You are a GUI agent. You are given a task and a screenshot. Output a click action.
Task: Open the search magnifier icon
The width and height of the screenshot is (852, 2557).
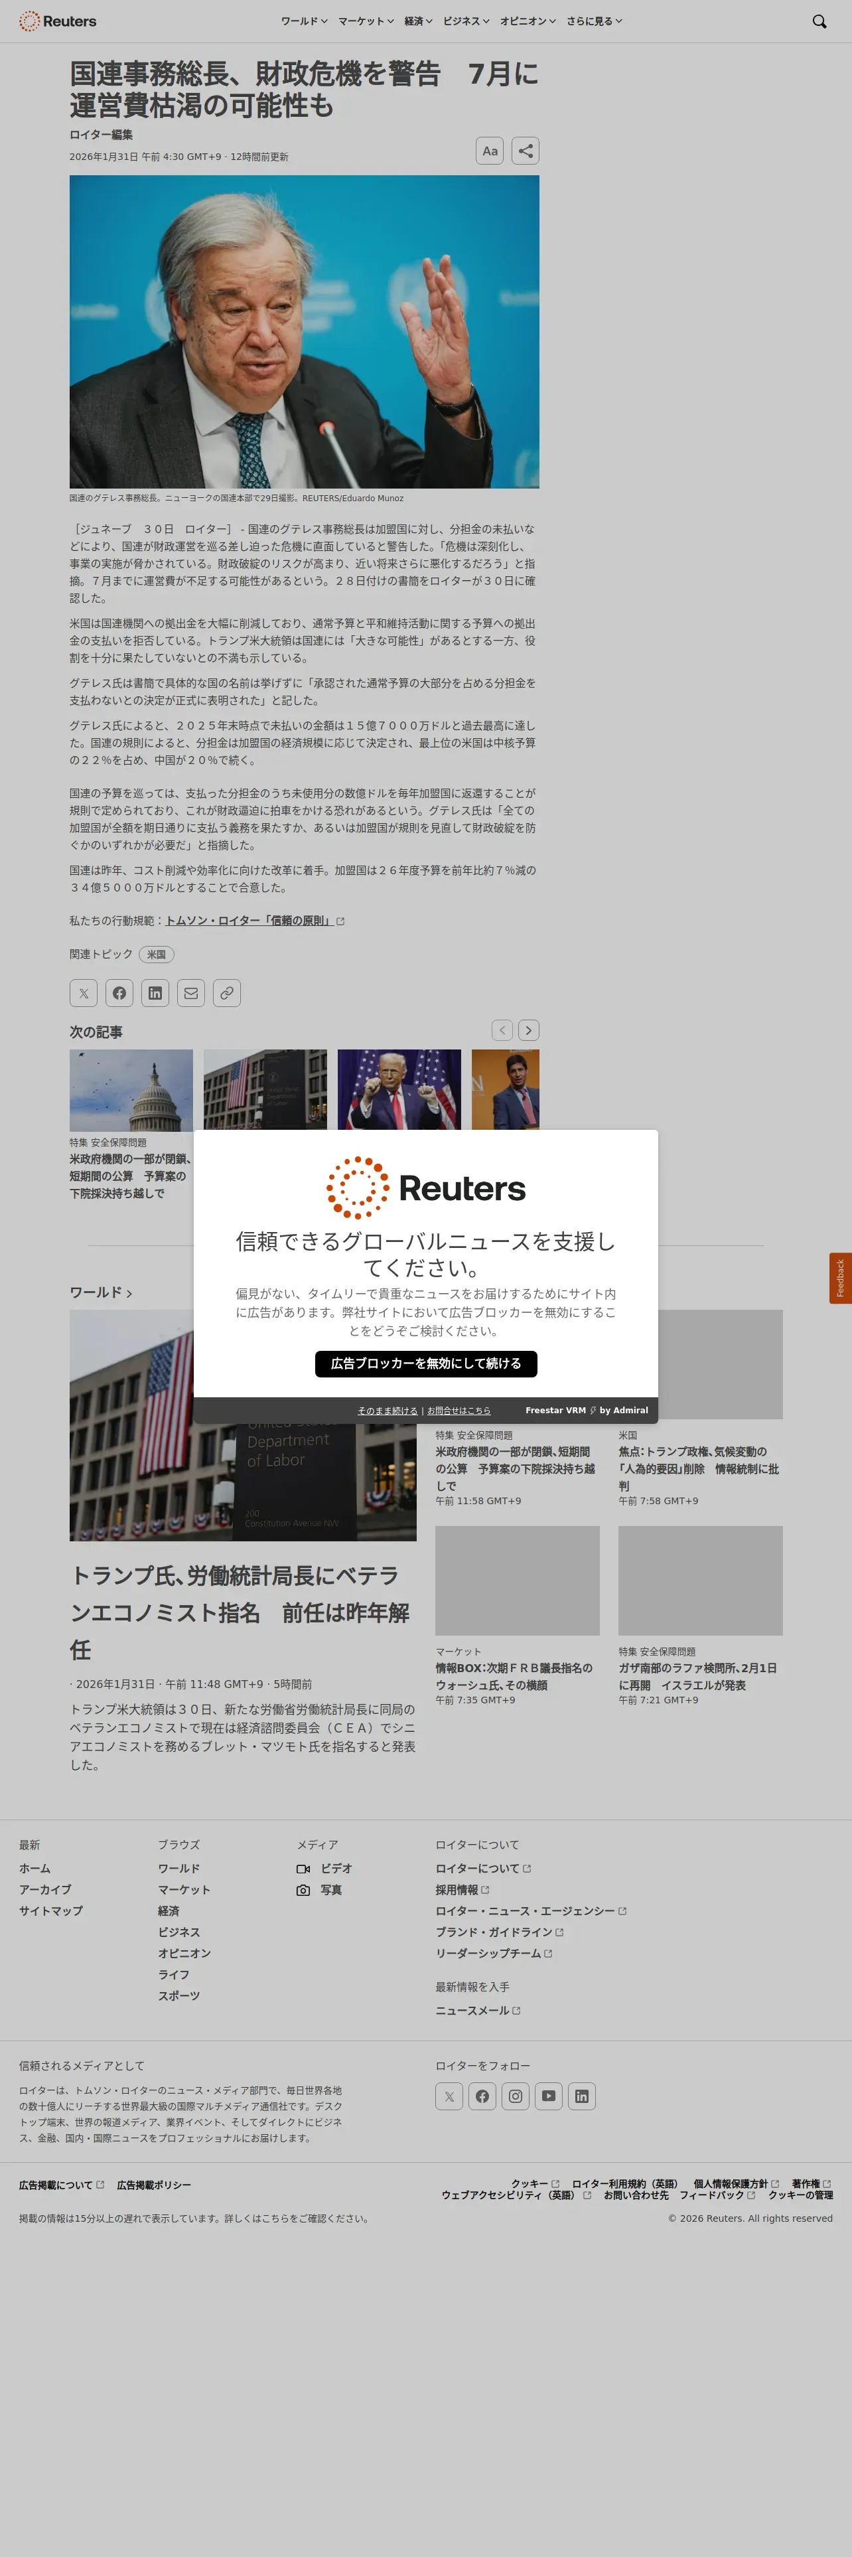pos(819,21)
